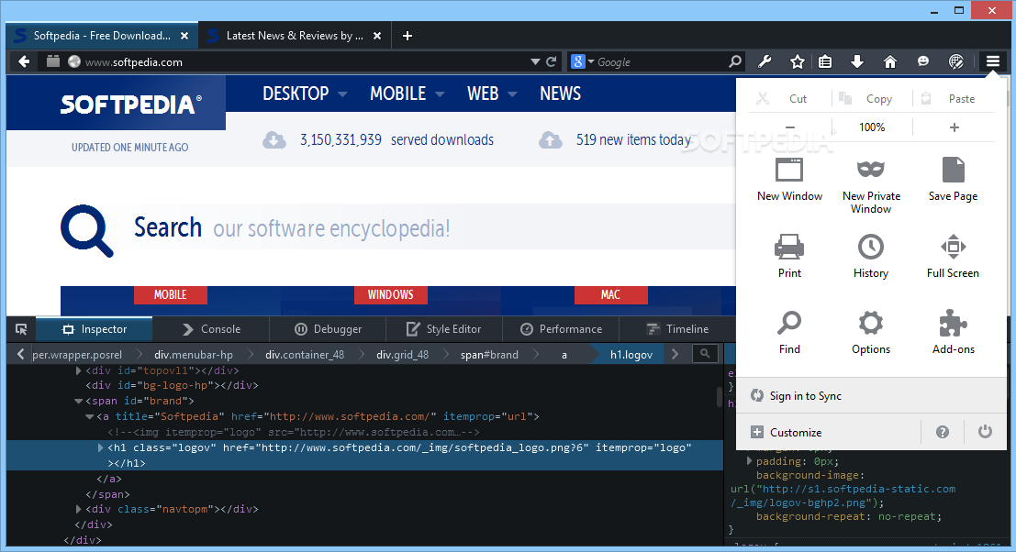1016x552 pixels.
Task: Click the search magnifier in Google box
Action: pyautogui.click(x=735, y=61)
